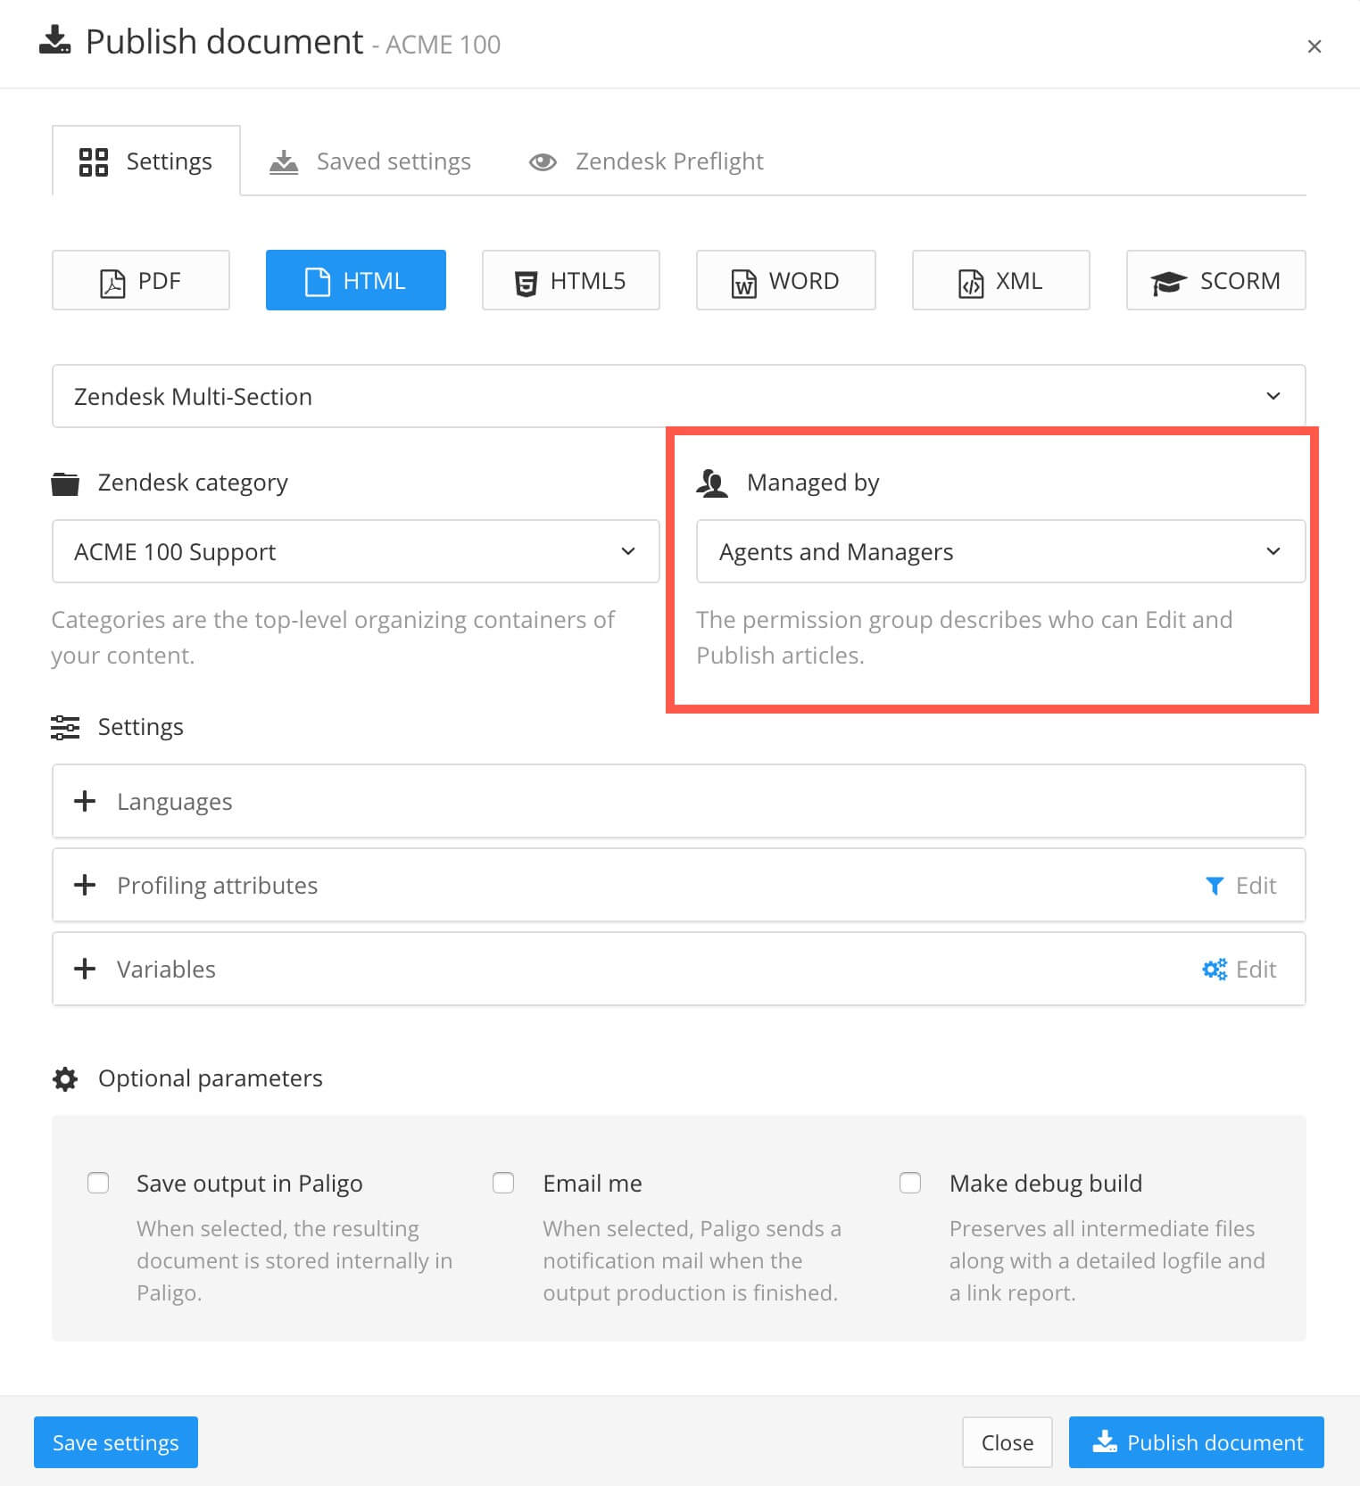The image size is (1360, 1486).
Task: Switch to the Saved settings tab
Action: coord(371,161)
